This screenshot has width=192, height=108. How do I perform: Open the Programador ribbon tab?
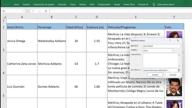click(x=104, y=4)
